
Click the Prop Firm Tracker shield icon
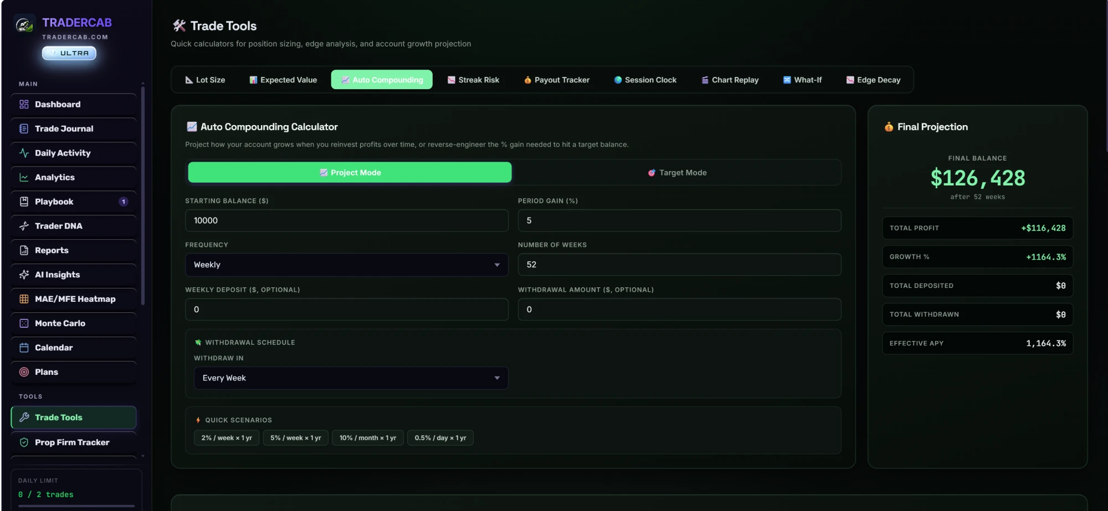point(24,442)
